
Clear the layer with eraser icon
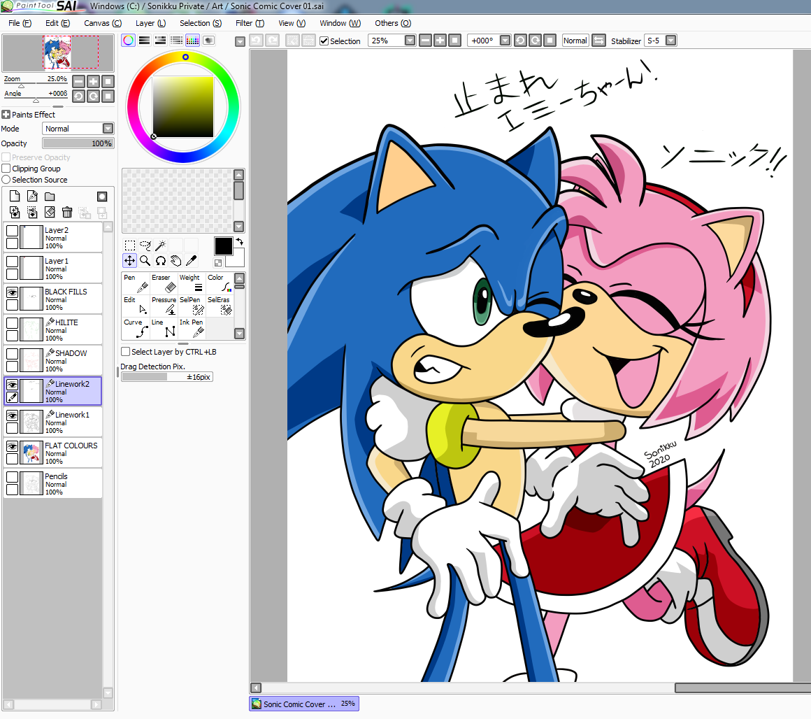(x=50, y=212)
